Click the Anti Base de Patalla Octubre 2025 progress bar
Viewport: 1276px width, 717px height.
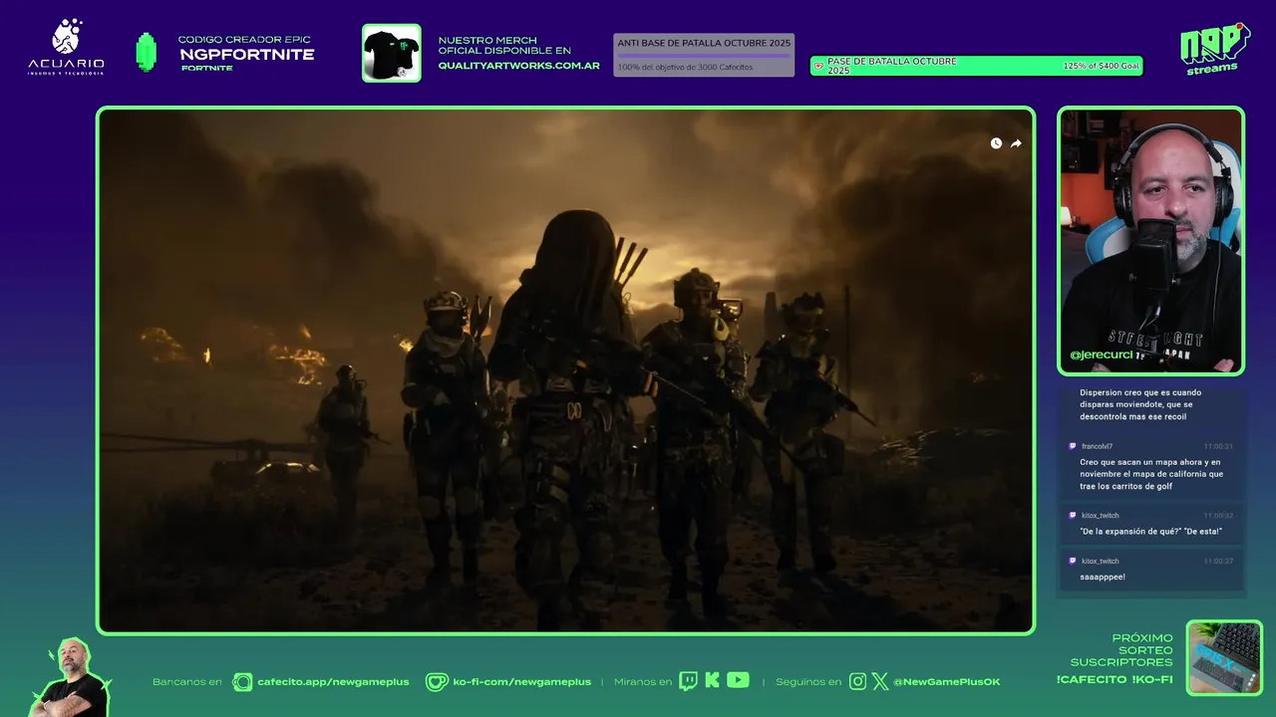coord(704,55)
